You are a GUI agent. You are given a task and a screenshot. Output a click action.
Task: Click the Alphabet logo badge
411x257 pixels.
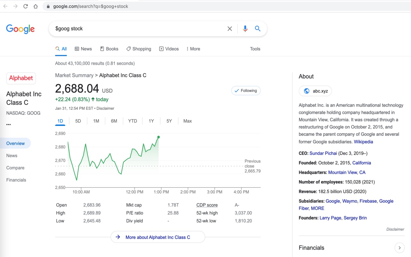[x=21, y=78]
